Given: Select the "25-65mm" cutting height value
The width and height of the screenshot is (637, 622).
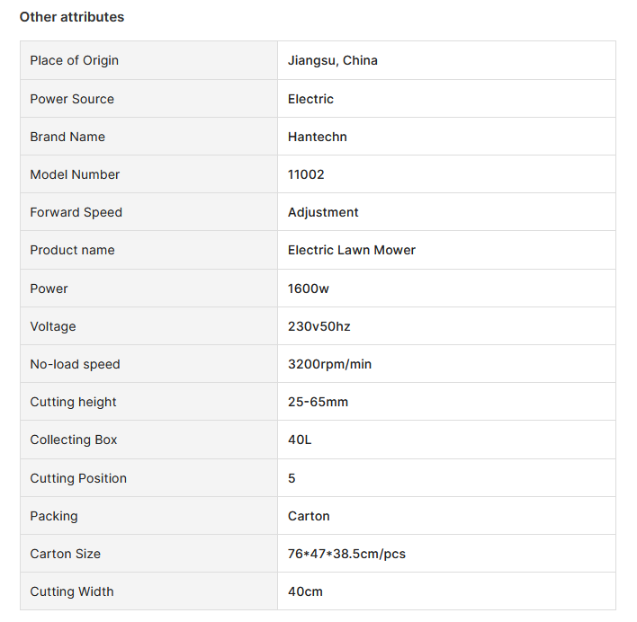Looking at the screenshot, I should tap(318, 402).
